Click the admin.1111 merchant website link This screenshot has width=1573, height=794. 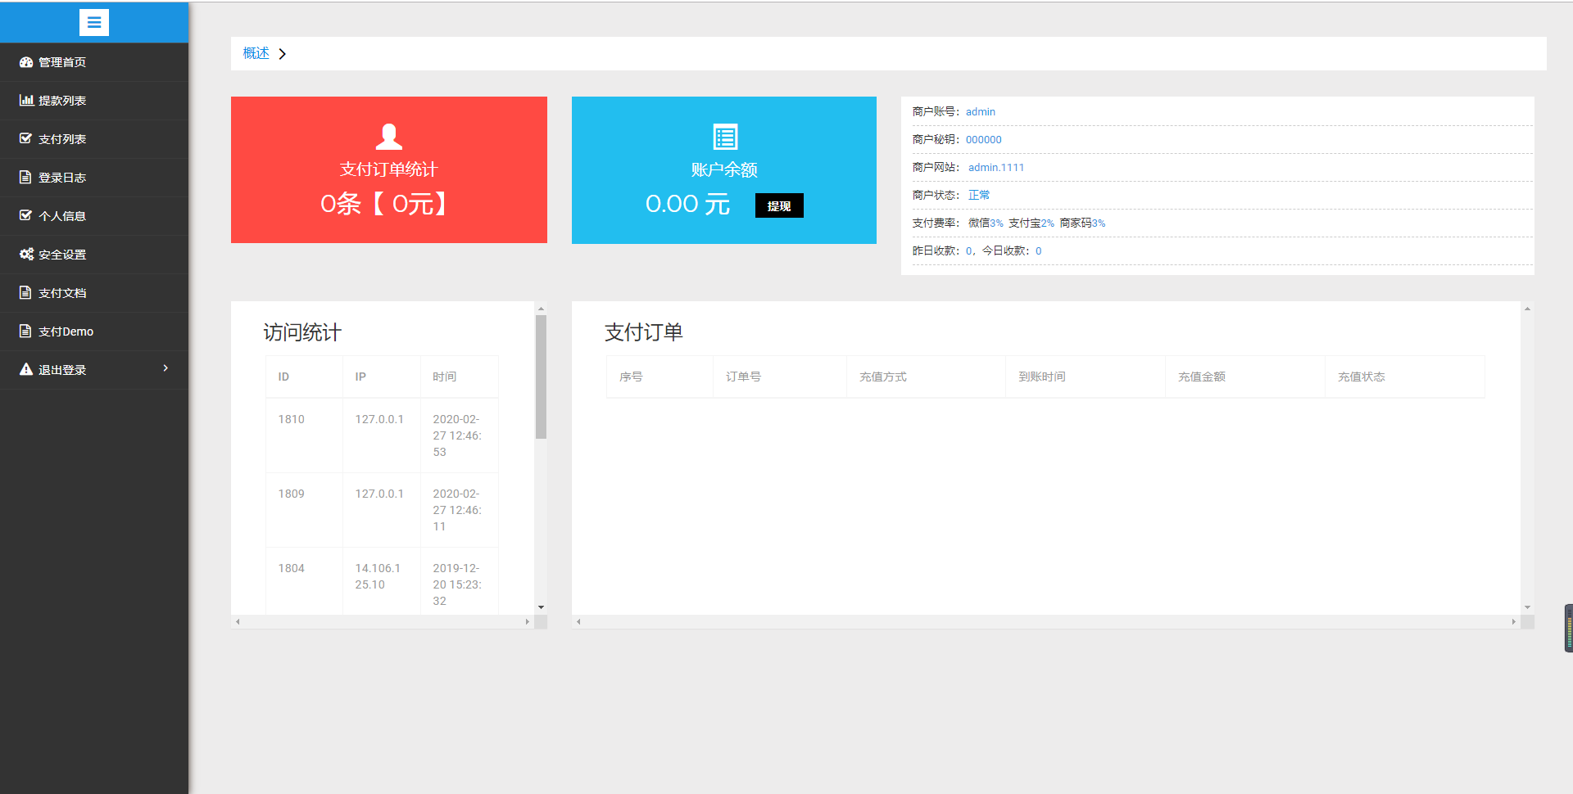coord(996,168)
